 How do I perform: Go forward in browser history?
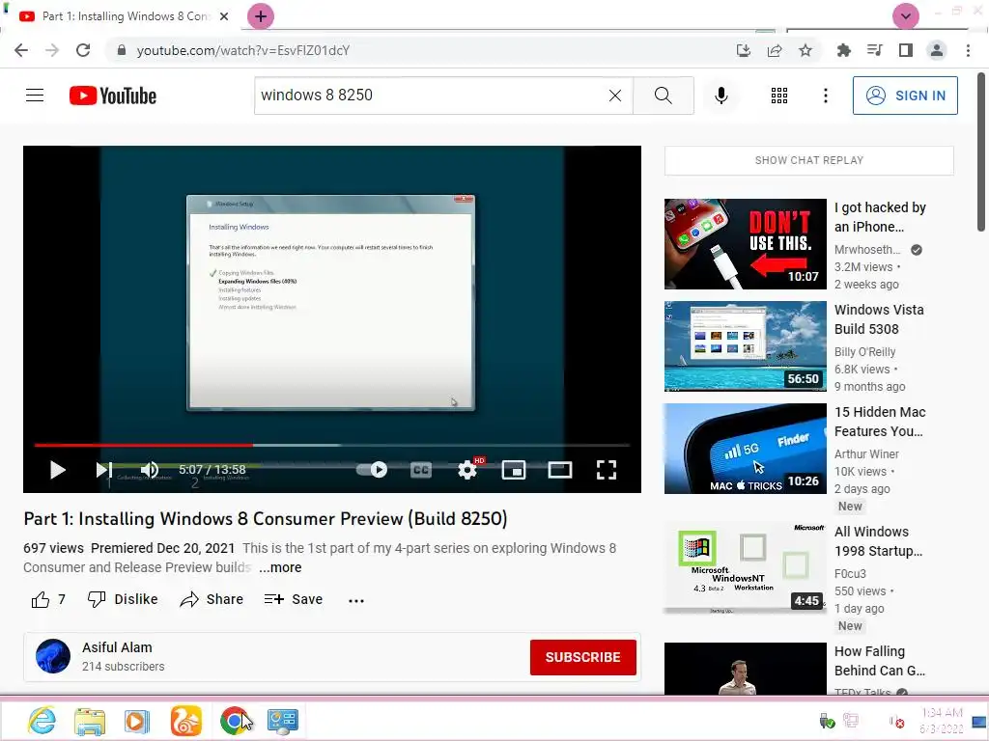(52, 50)
